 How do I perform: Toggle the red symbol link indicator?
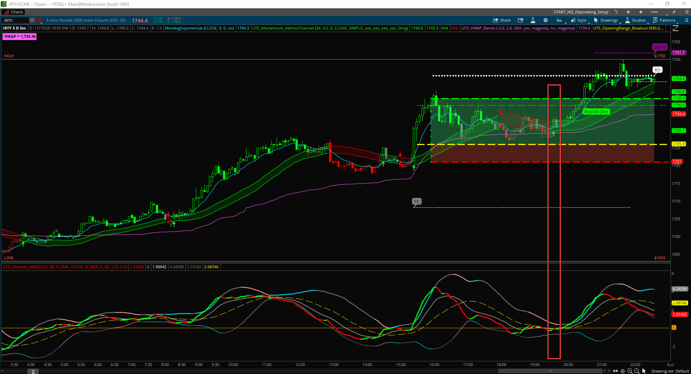(x=39, y=20)
